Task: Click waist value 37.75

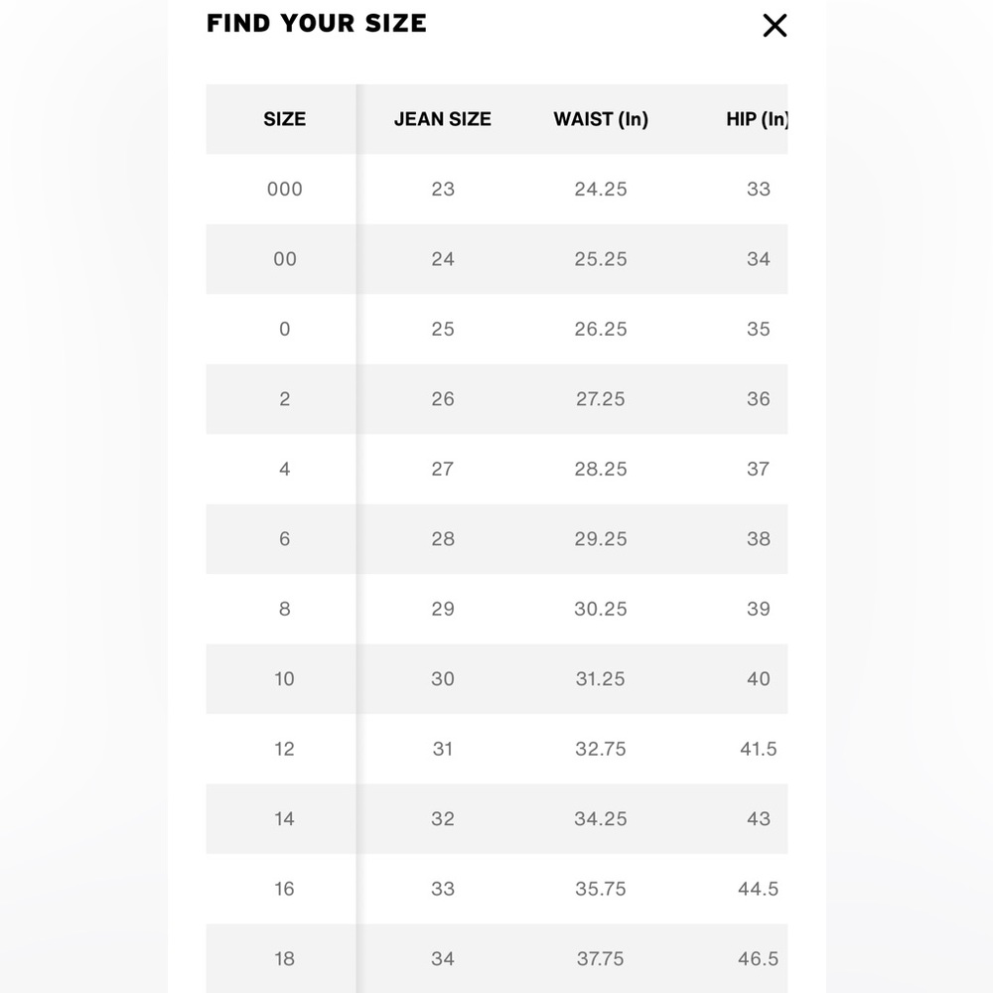Action: coord(601,959)
